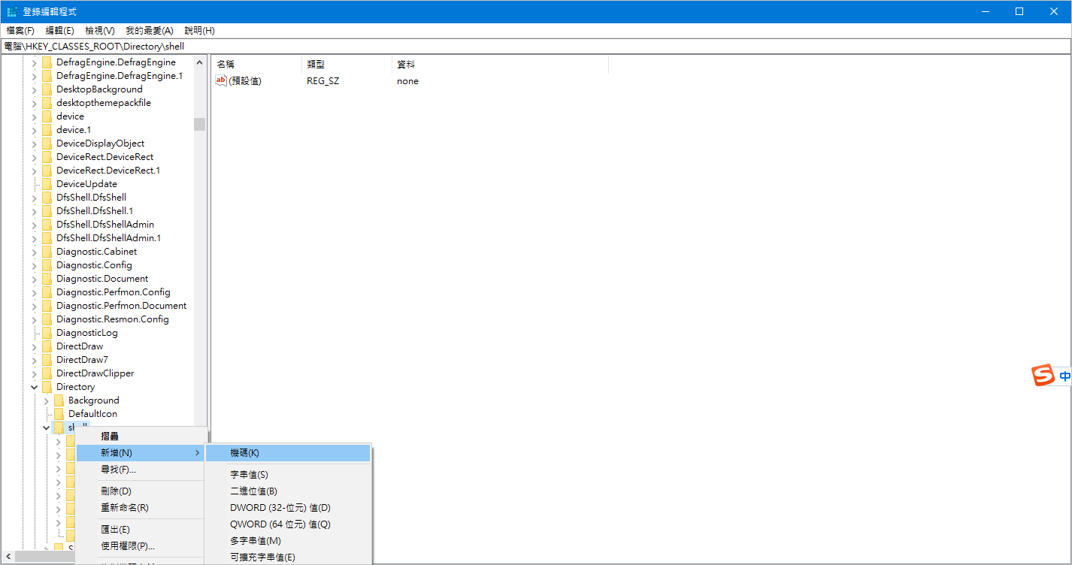Open the 我的最愛(A) menu
The image size is (1072, 565).
coord(149,31)
